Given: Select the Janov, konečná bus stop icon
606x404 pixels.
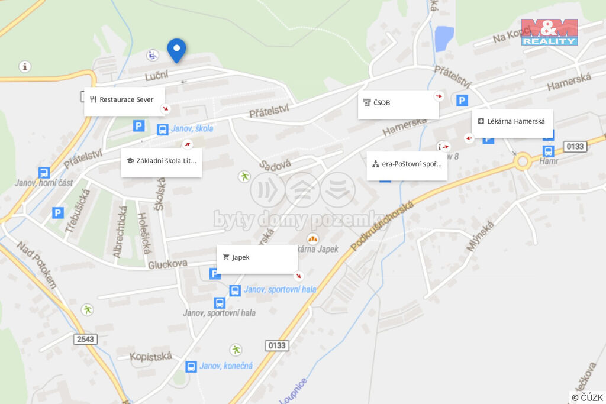Looking at the screenshot, I should pyautogui.click(x=191, y=366).
